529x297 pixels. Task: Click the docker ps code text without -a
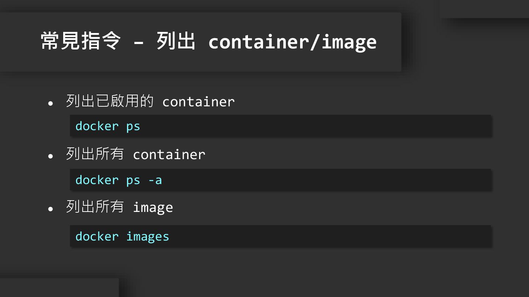click(x=108, y=126)
